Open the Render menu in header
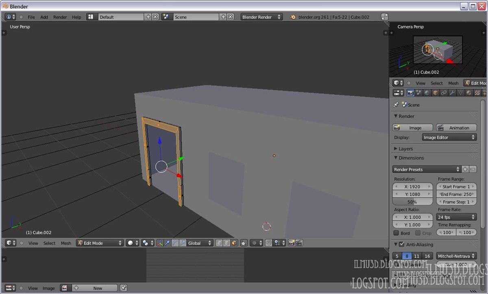Image resolution: width=488 pixels, height=294 pixels. click(x=60, y=17)
